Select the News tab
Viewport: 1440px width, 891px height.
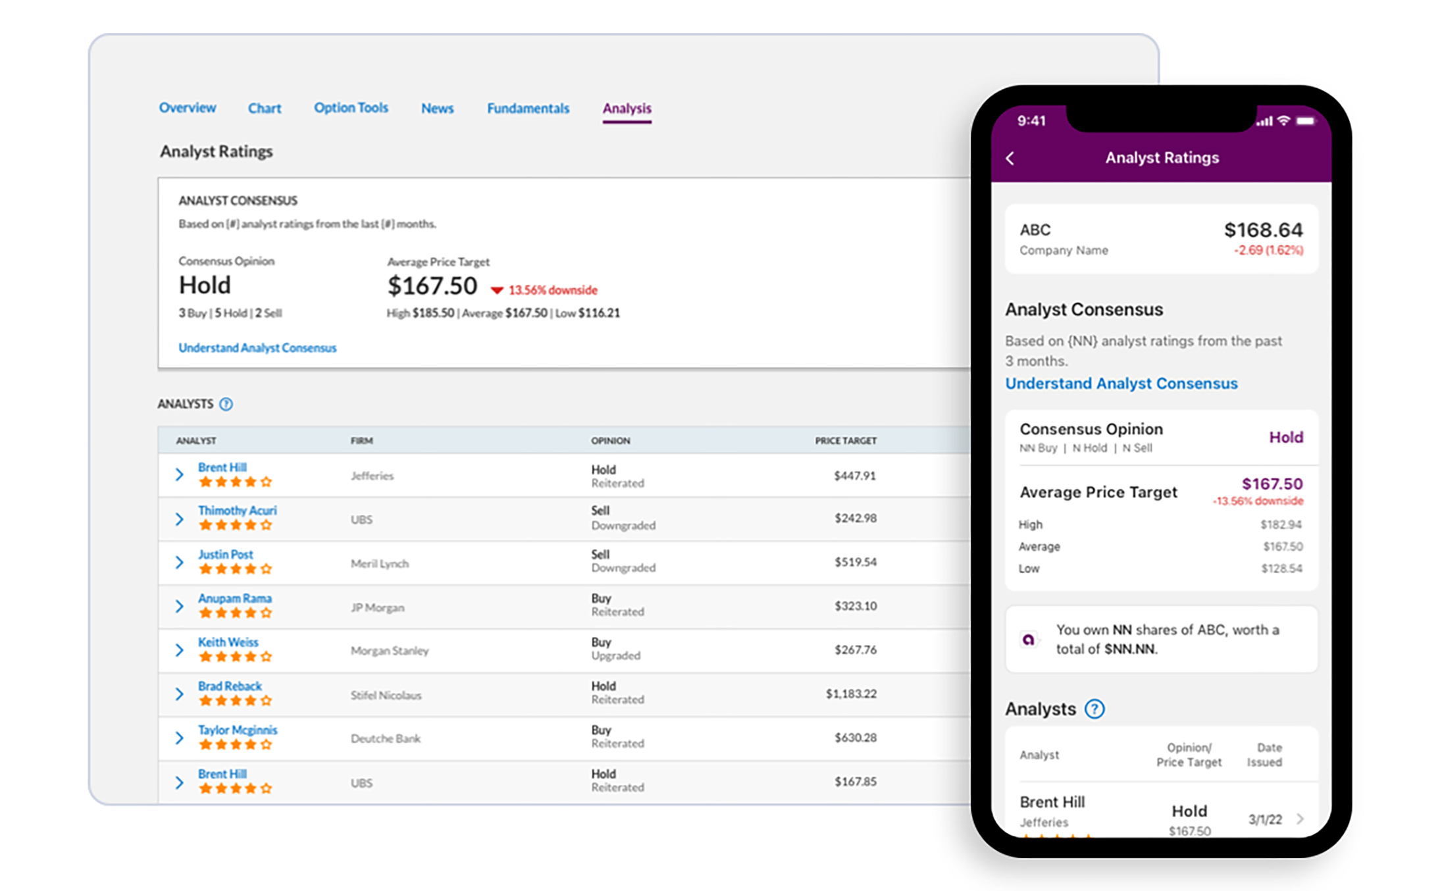click(x=437, y=108)
